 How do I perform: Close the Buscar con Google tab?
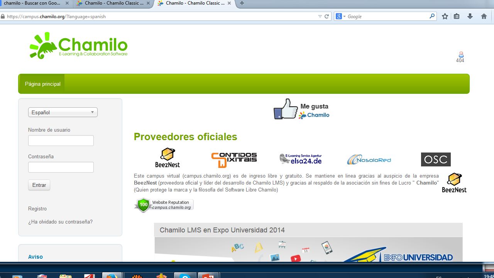(x=67, y=3)
